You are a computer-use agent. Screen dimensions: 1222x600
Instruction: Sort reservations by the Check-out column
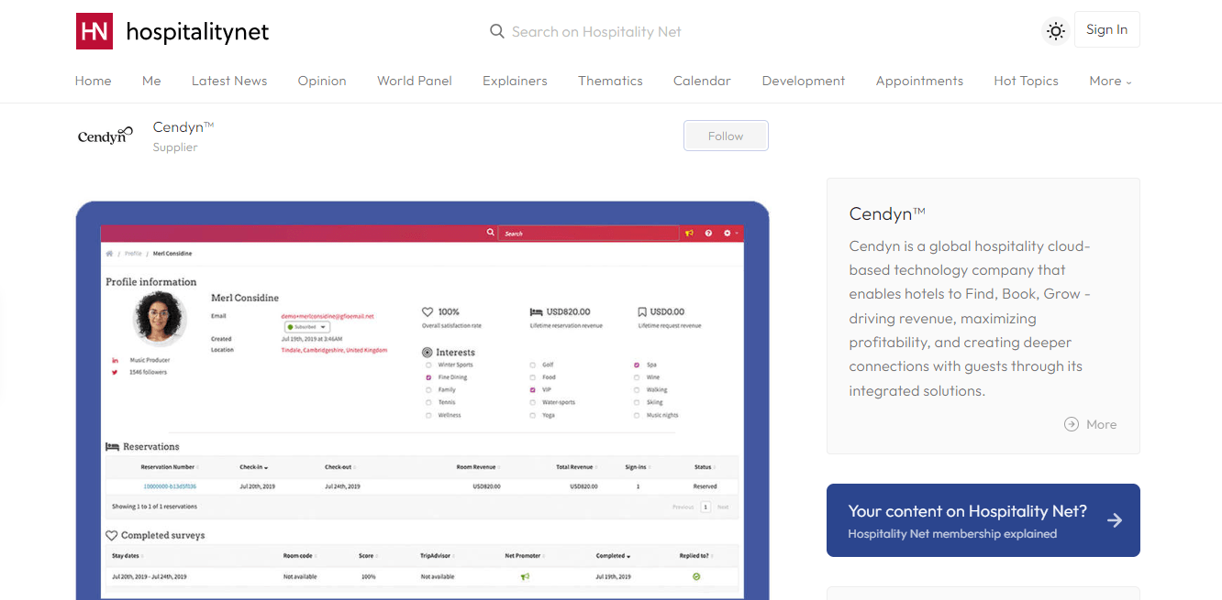click(339, 467)
